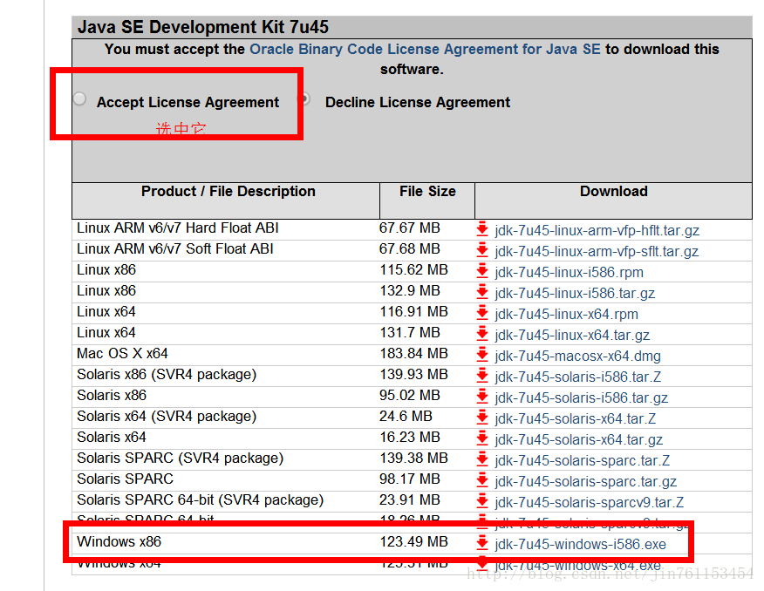Viewport: 764px width, 591px height.
Task: Download jdk-7u45-linux-i586.rpm link
Action: tap(570, 272)
